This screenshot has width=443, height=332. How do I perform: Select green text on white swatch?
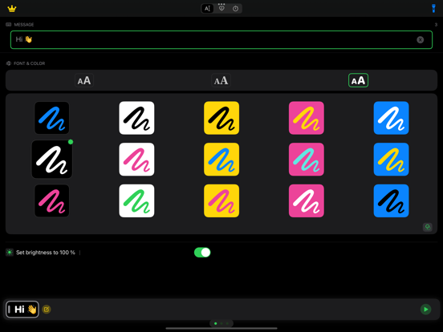[136, 200]
